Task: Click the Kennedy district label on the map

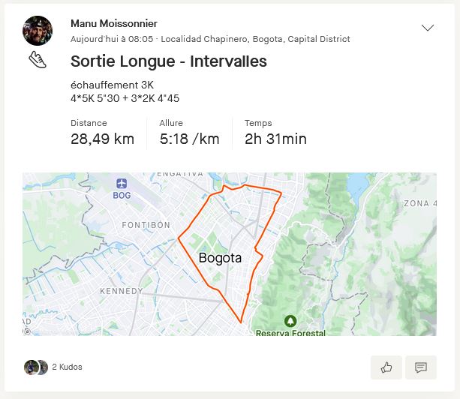Action: (121, 291)
